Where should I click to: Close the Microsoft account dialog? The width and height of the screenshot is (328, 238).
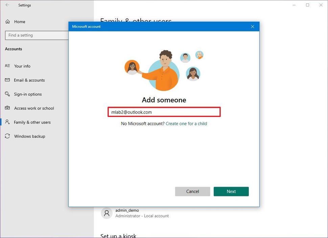[x=253, y=27]
